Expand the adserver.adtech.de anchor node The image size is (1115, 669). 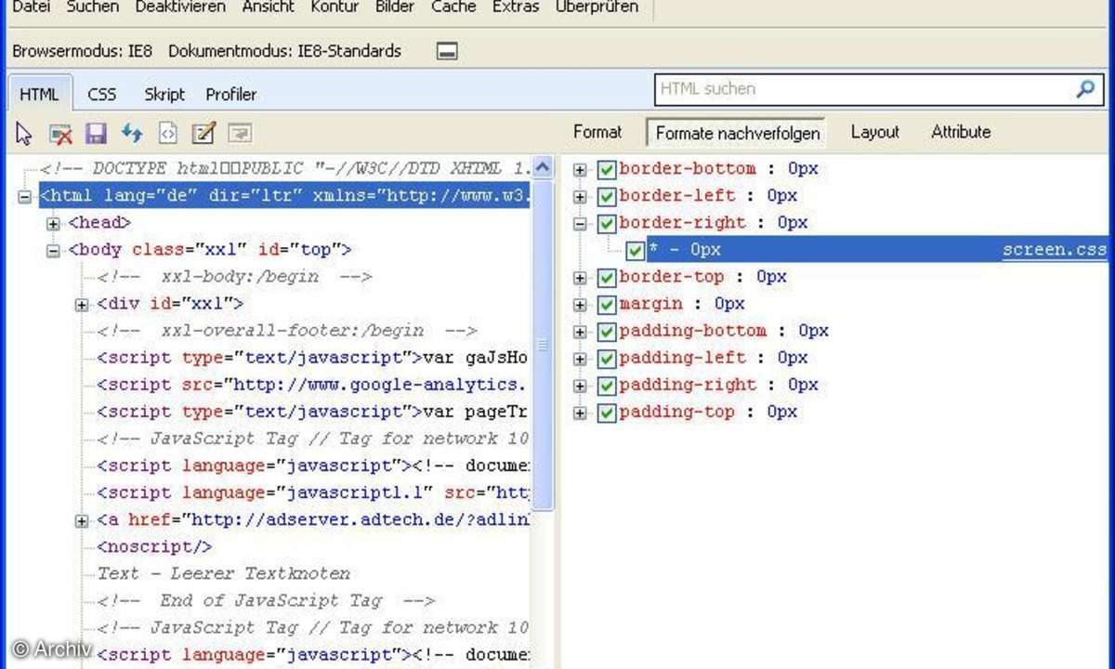(82, 521)
